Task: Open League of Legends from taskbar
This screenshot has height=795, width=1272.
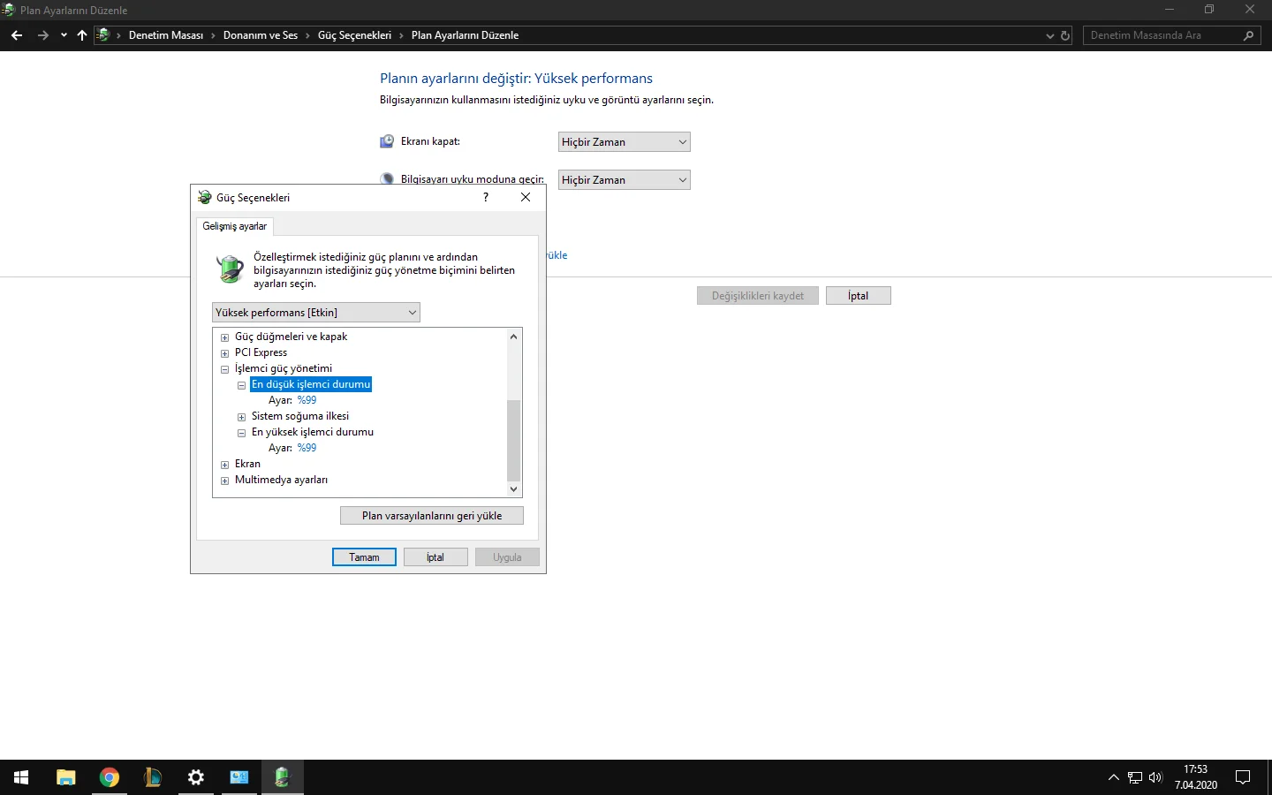Action: click(x=153, y=777)
